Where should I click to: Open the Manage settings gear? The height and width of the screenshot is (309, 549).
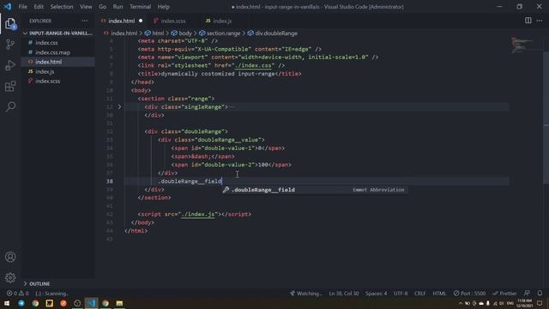coord(10,277)
